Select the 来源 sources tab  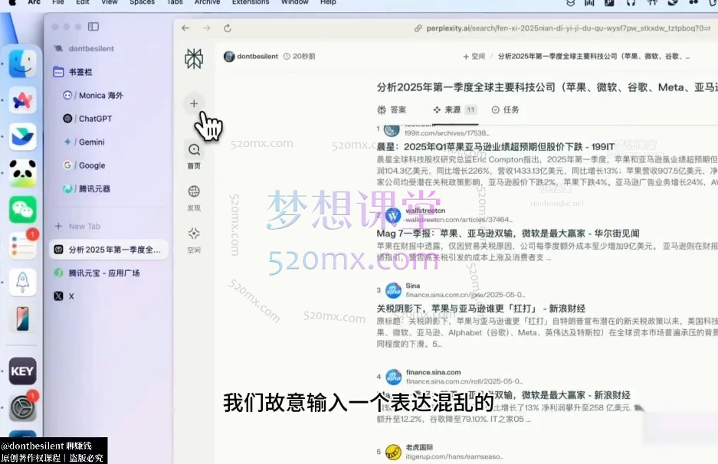tap(454, 109)
